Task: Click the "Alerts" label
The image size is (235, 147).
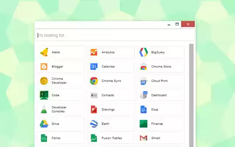Action: [56, 52]
